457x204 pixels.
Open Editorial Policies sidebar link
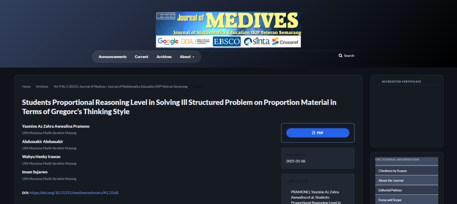click(x=407, y=190)
